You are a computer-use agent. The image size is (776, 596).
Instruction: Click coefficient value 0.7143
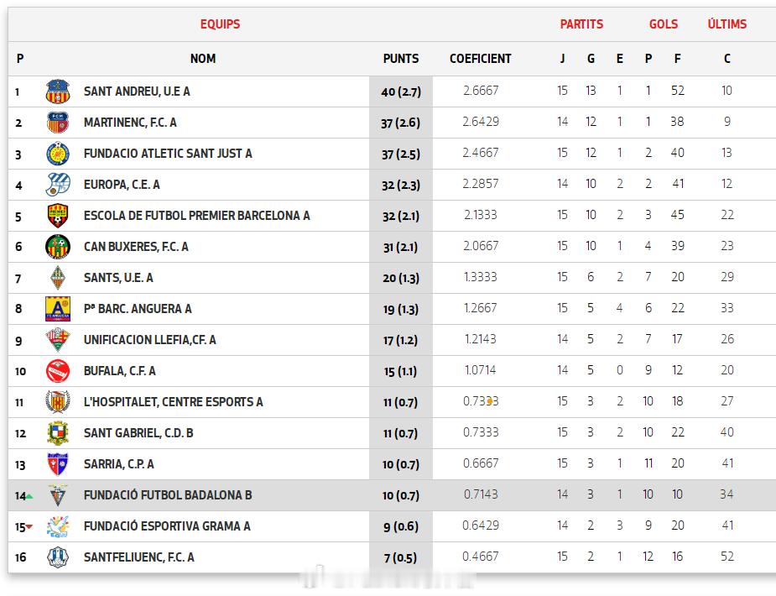click(481, 494)
